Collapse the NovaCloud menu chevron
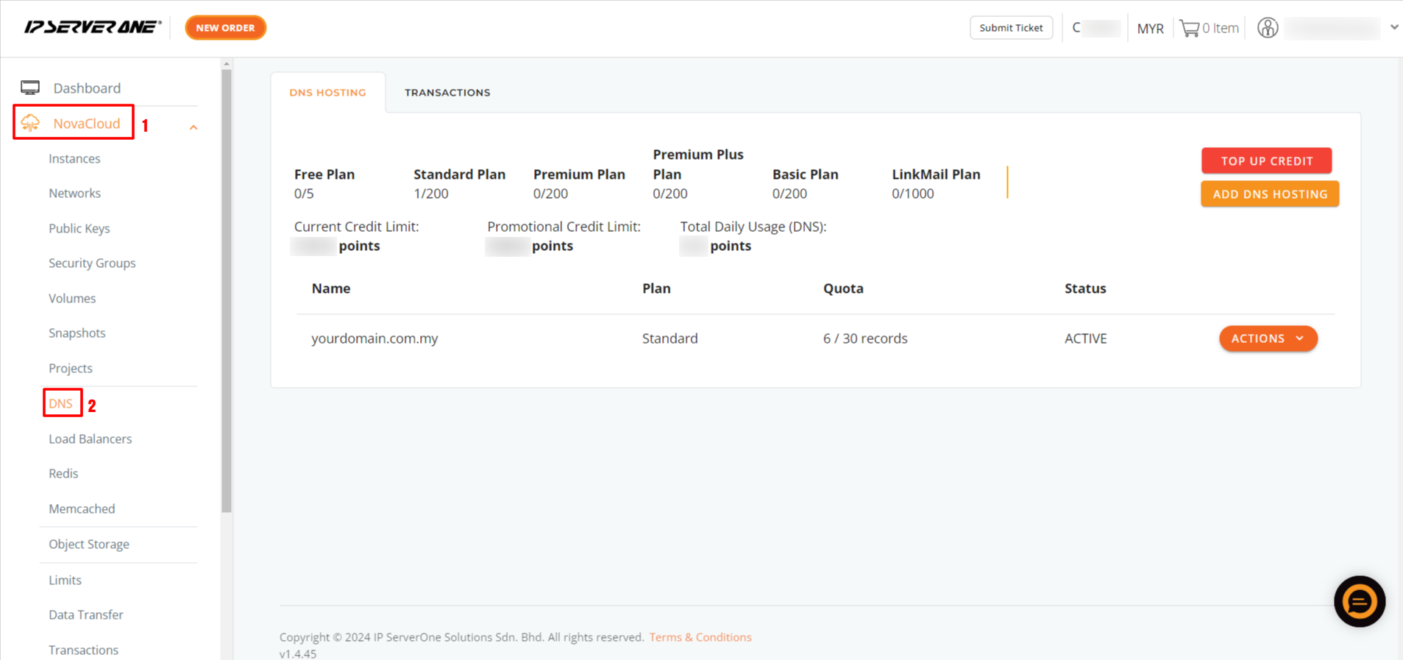The width and height of the screenshot is (1403, 660). (193, 127)
